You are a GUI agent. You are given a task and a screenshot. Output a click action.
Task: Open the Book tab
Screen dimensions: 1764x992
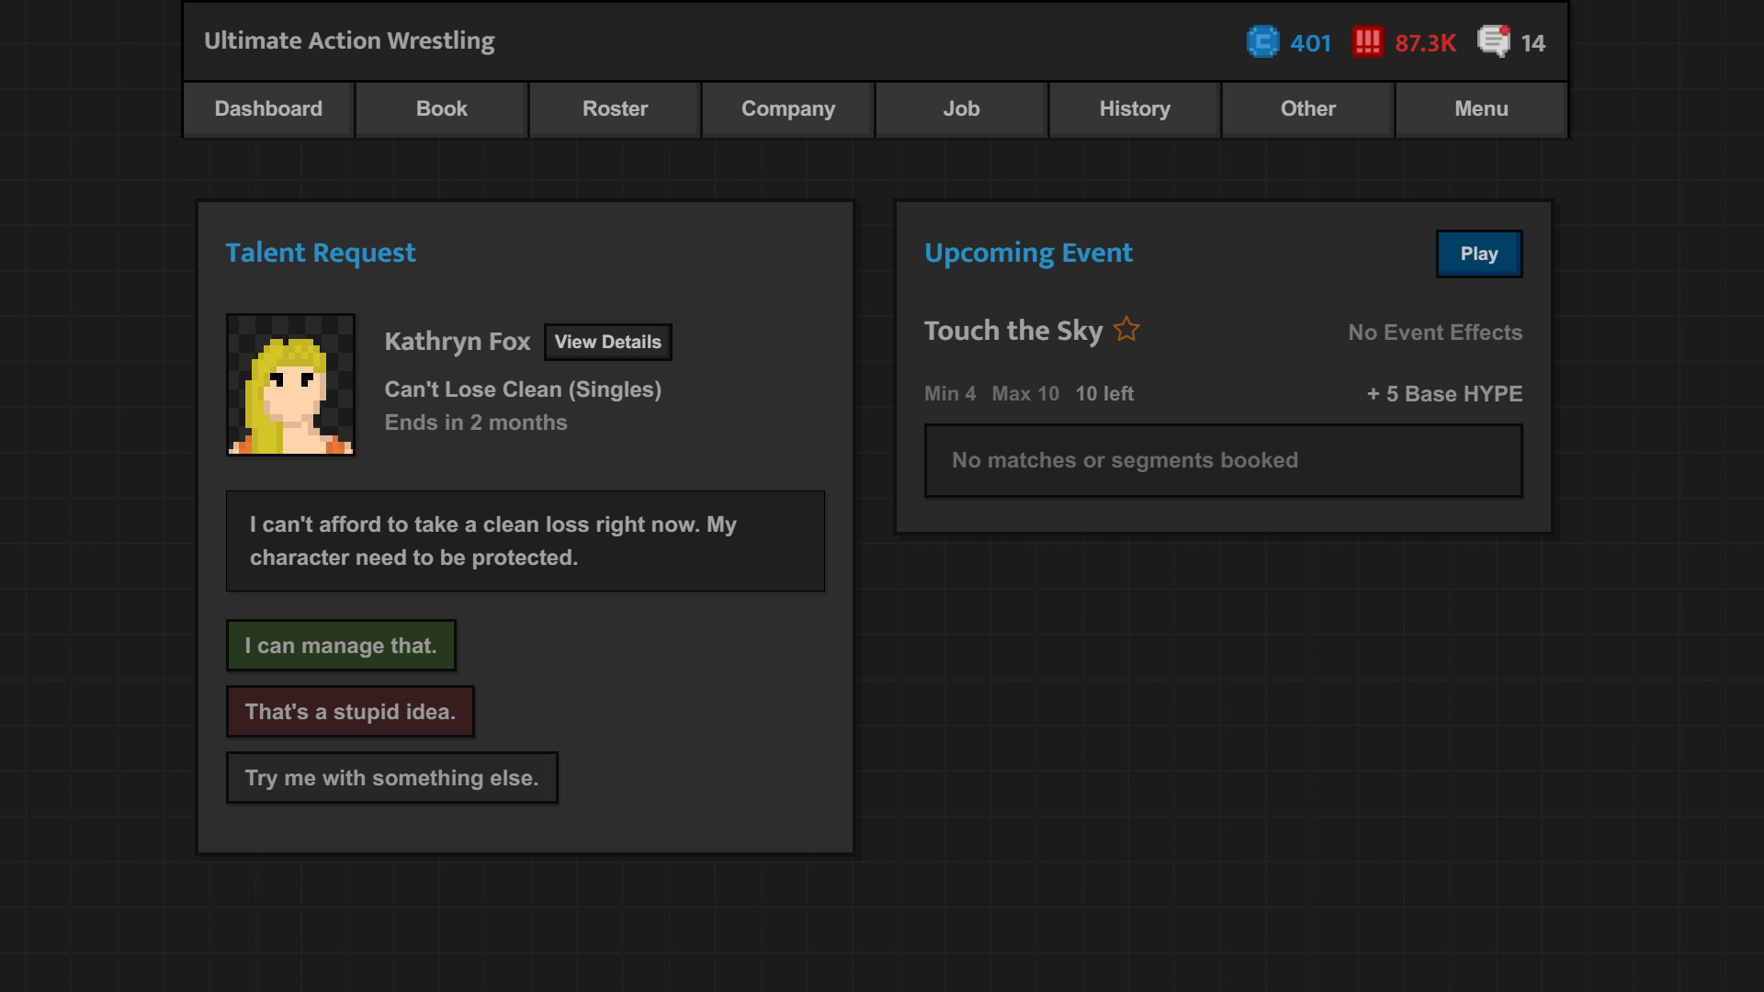coord(441,108)
